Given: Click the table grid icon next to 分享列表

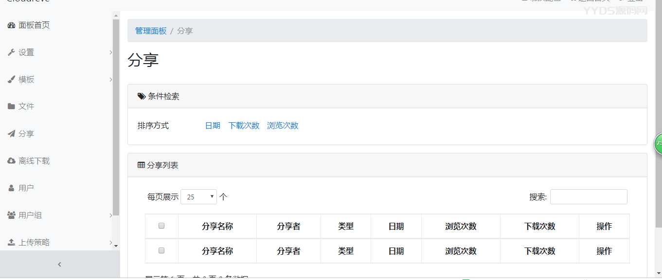Looking at the screenshot, I should [x=141, y=165].
